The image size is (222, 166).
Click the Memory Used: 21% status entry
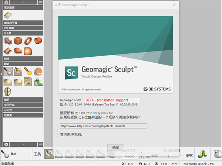point(199,164)
